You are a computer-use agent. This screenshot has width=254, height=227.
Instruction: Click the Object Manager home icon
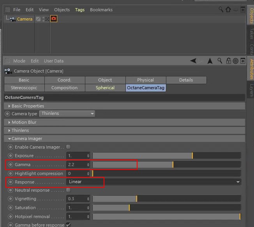(228, 9)
